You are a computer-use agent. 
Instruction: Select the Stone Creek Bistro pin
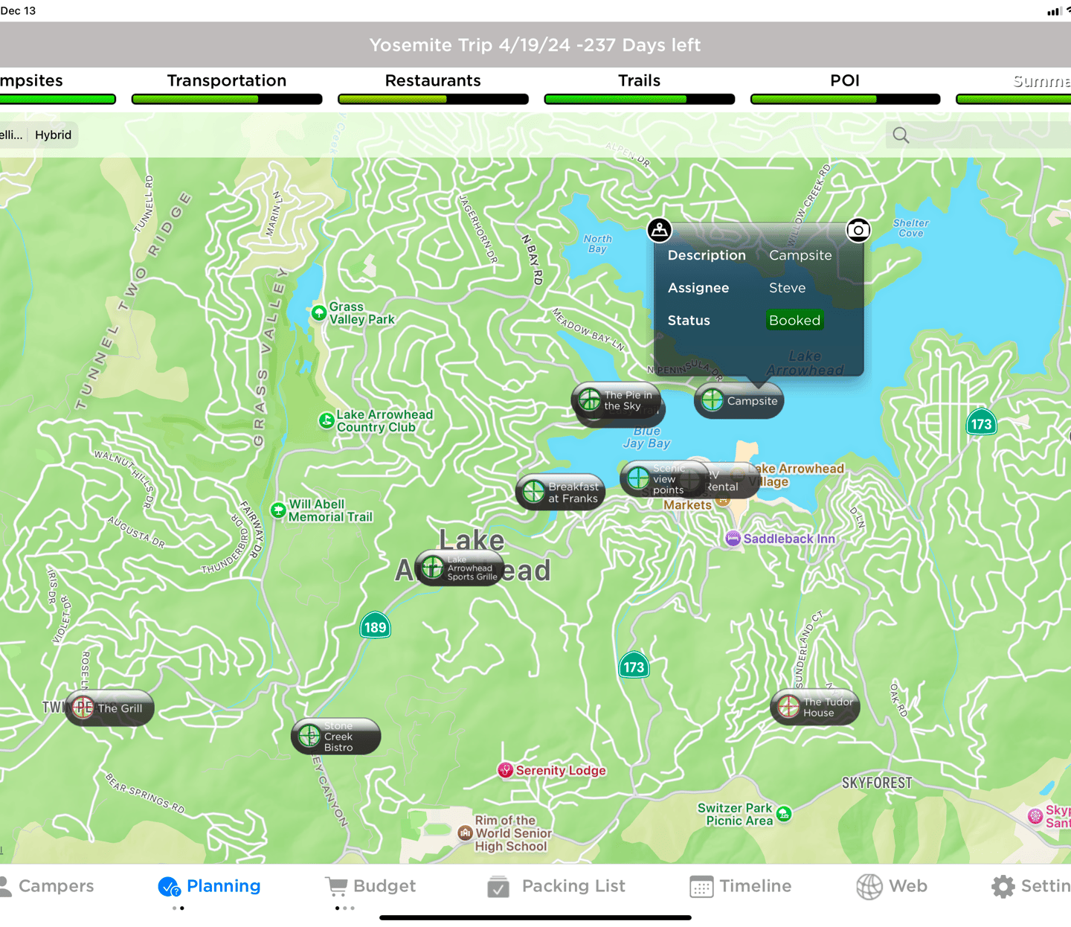pyautogui.click(x=336, y=737)
